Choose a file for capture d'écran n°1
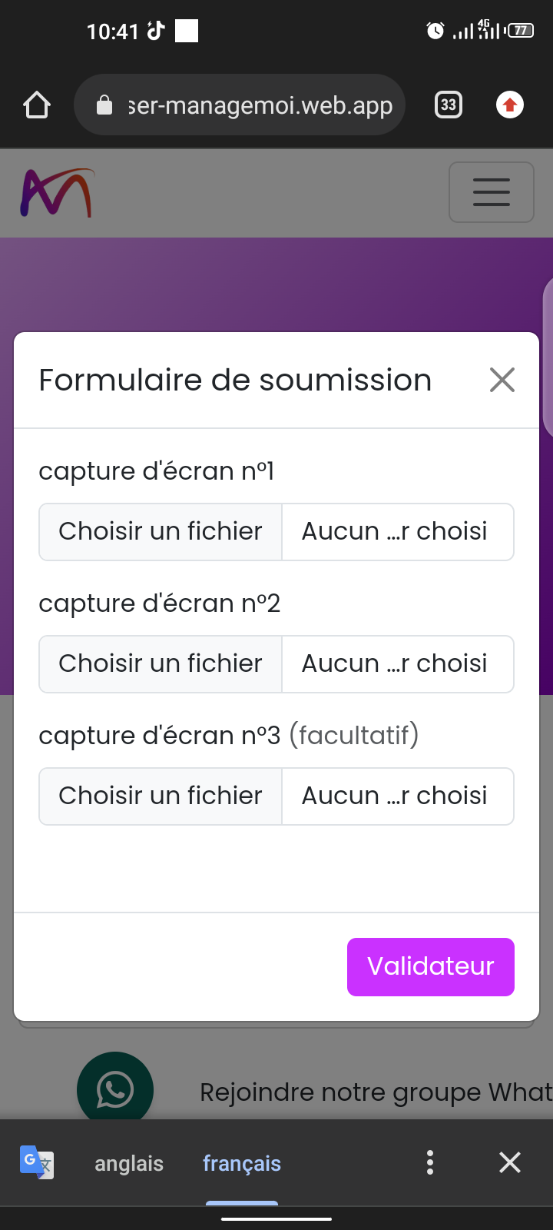Screen dimensions: 553x1230 [x=161, y=532]
